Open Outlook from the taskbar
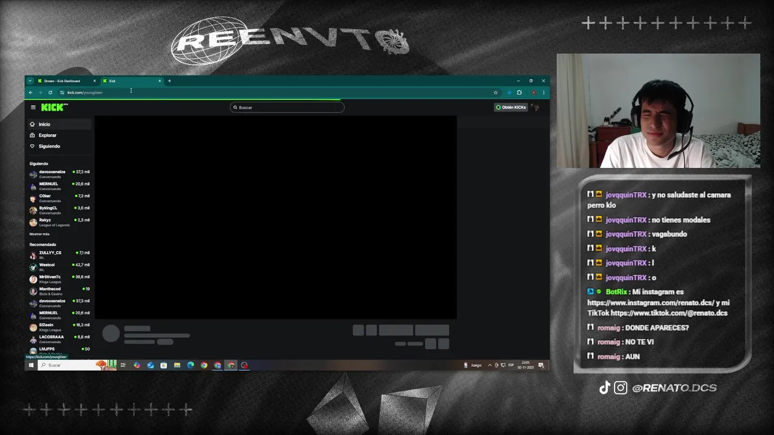This screenshot has width=774, height=435. pos(150,365)
